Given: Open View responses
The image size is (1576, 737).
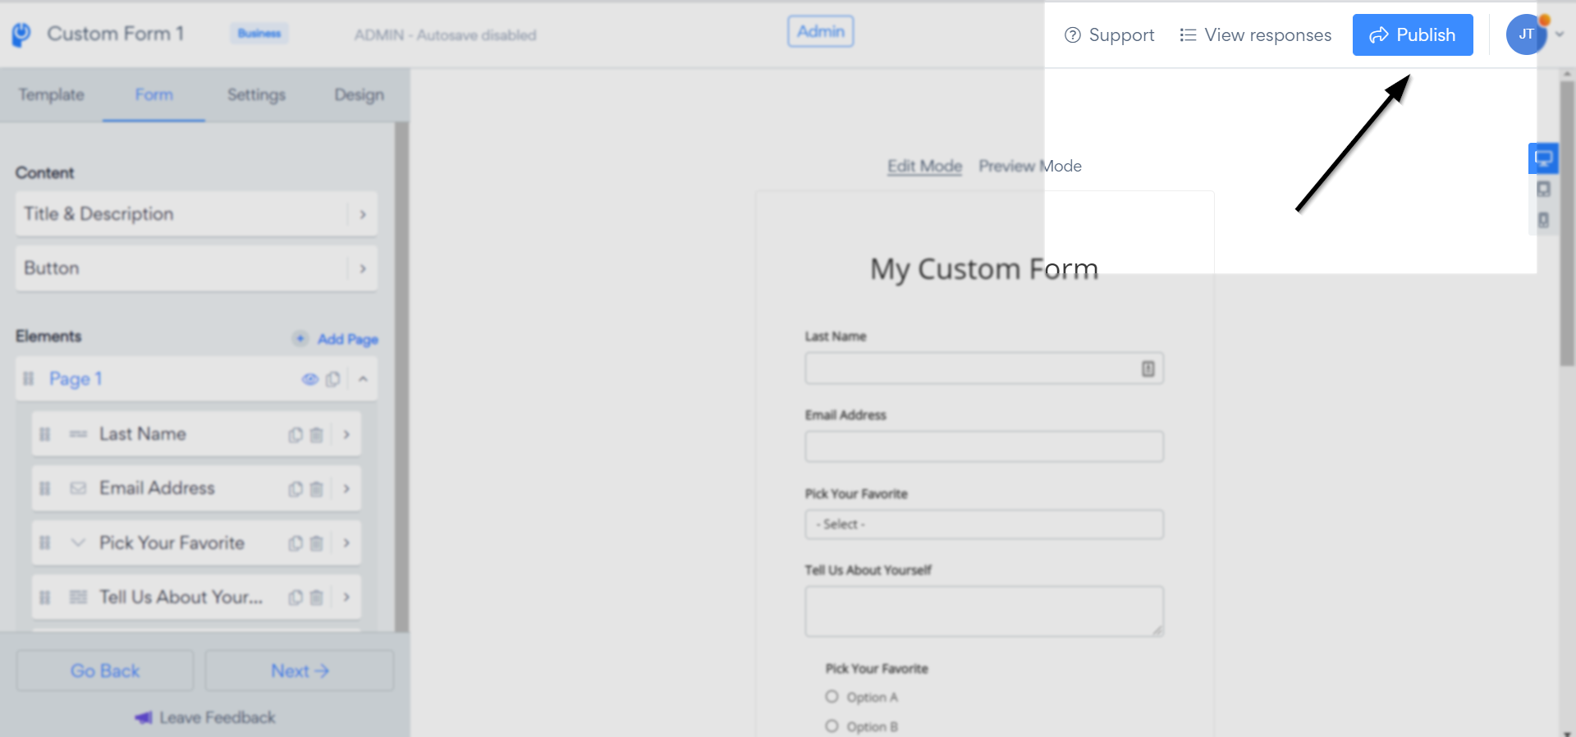Looking at the screenshot, I should coord(1255,35).
